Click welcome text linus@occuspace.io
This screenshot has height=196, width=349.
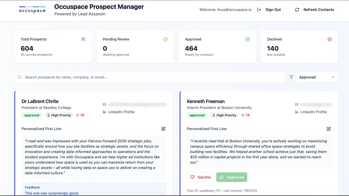click(x=225, y=10)
